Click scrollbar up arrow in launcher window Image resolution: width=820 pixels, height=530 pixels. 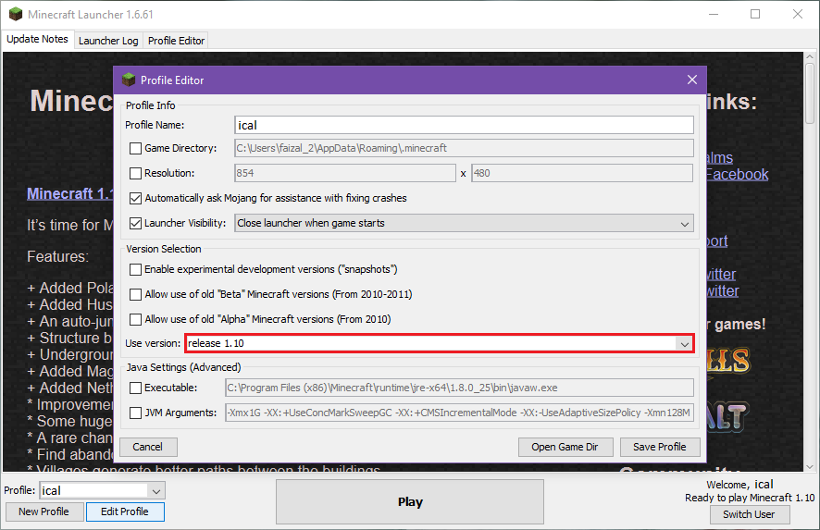click(810, 56)
